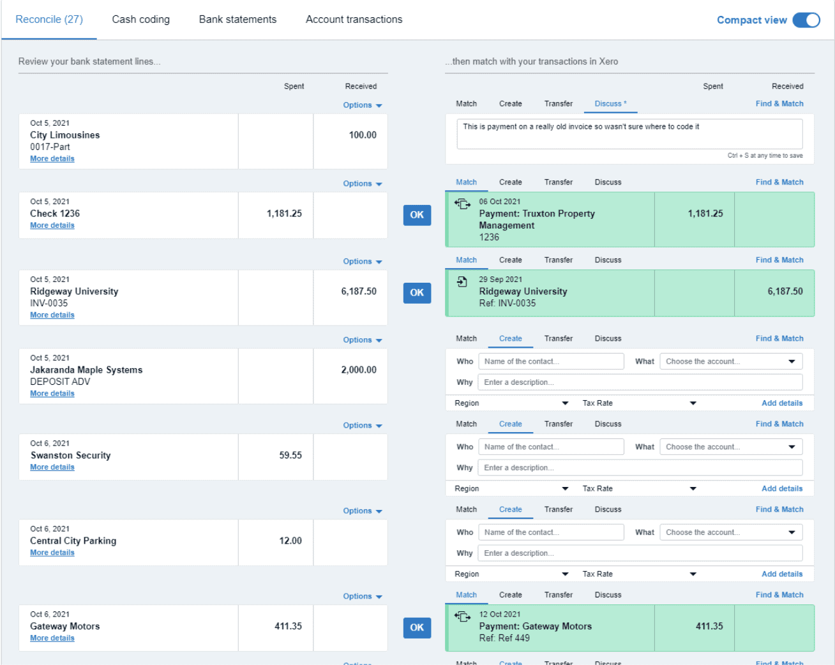The image size is (835, 665).
Task: Click the discussion comment box about the old invoice
Action: point(629,133)
